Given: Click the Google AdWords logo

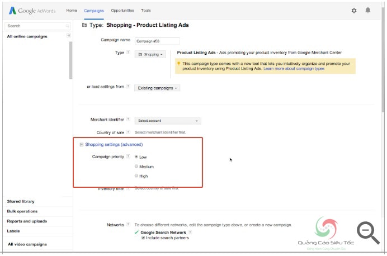Looking at the screenshot, I should point(32,11).
